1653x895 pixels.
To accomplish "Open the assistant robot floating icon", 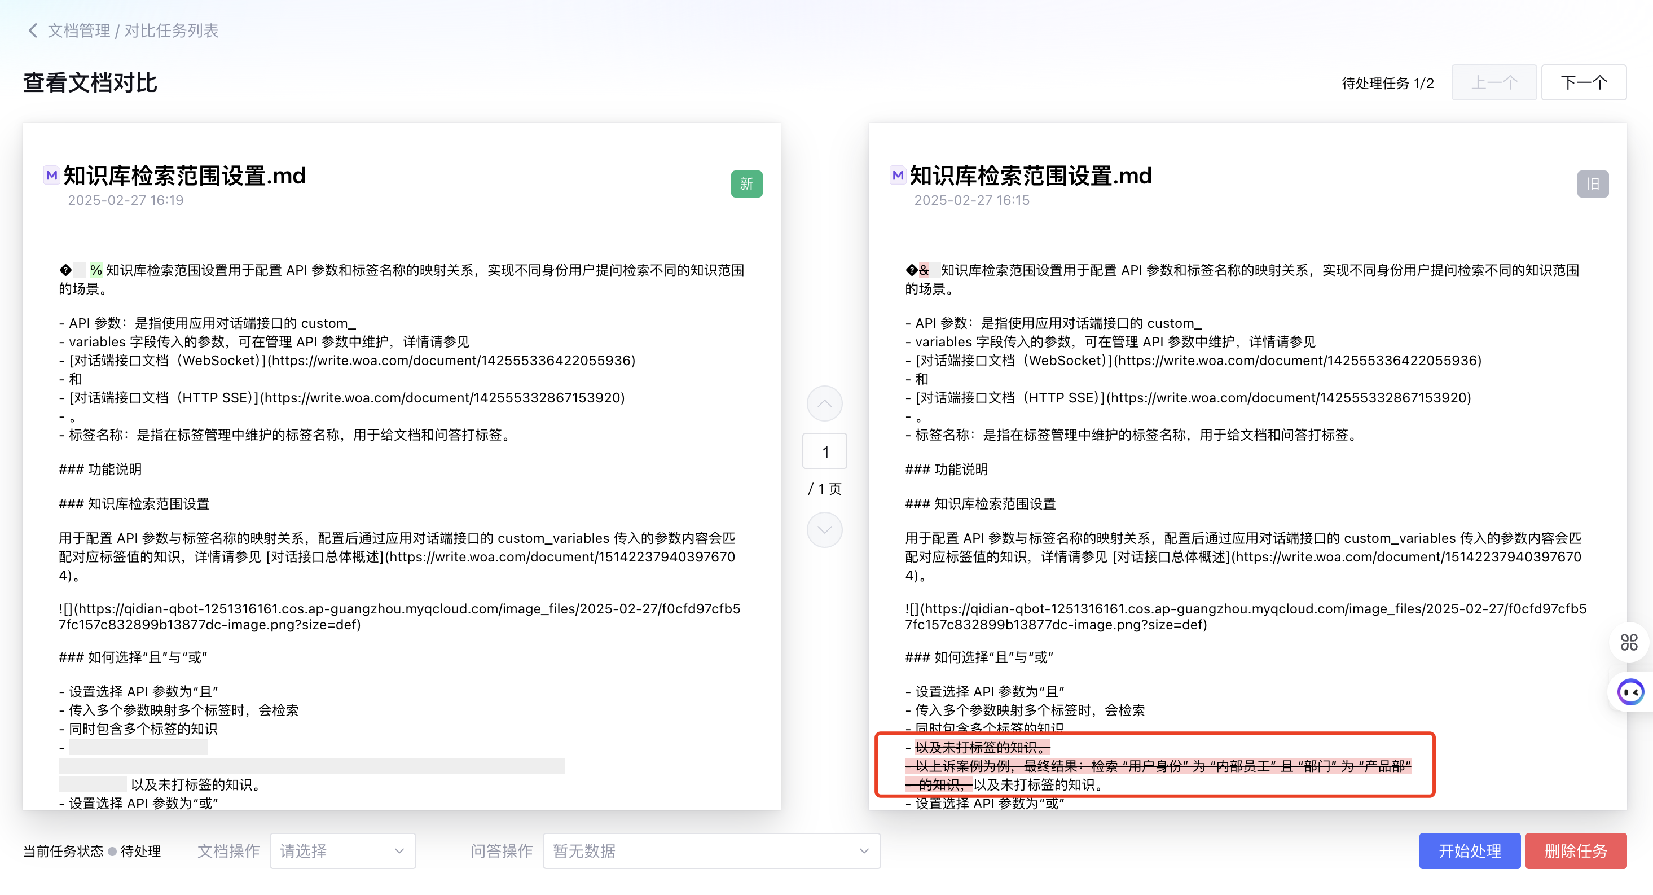I will click(x=1630, y=692).
